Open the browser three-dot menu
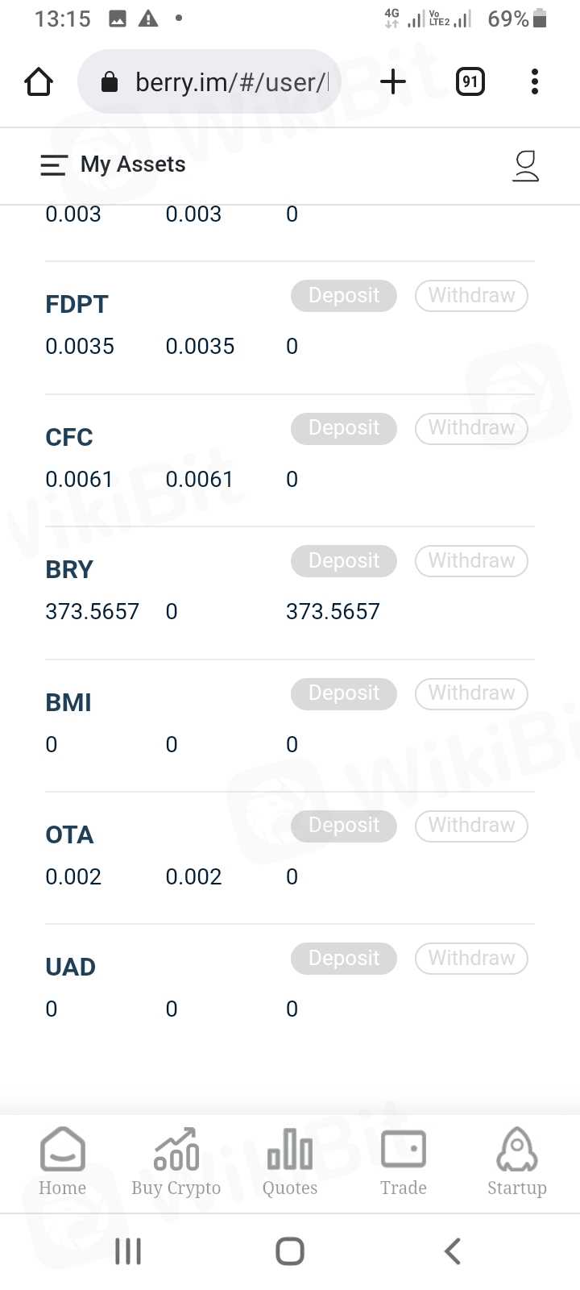 534,81
